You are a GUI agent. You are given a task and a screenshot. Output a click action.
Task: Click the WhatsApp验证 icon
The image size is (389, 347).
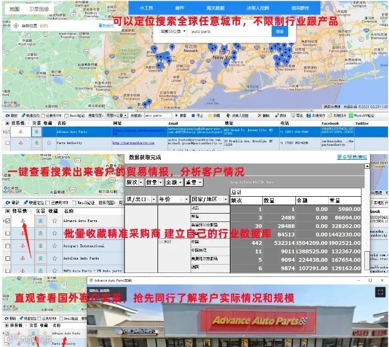(x=351, y=115)
